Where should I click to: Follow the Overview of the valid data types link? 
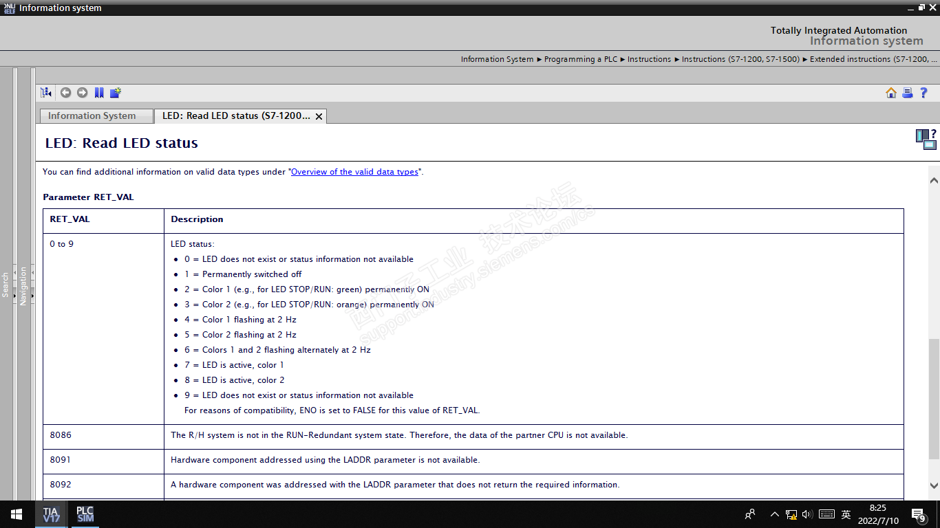coord(354,172)
